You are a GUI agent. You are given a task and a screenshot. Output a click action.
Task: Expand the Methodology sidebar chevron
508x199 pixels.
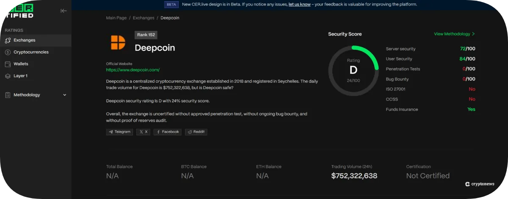coord(65,95)
